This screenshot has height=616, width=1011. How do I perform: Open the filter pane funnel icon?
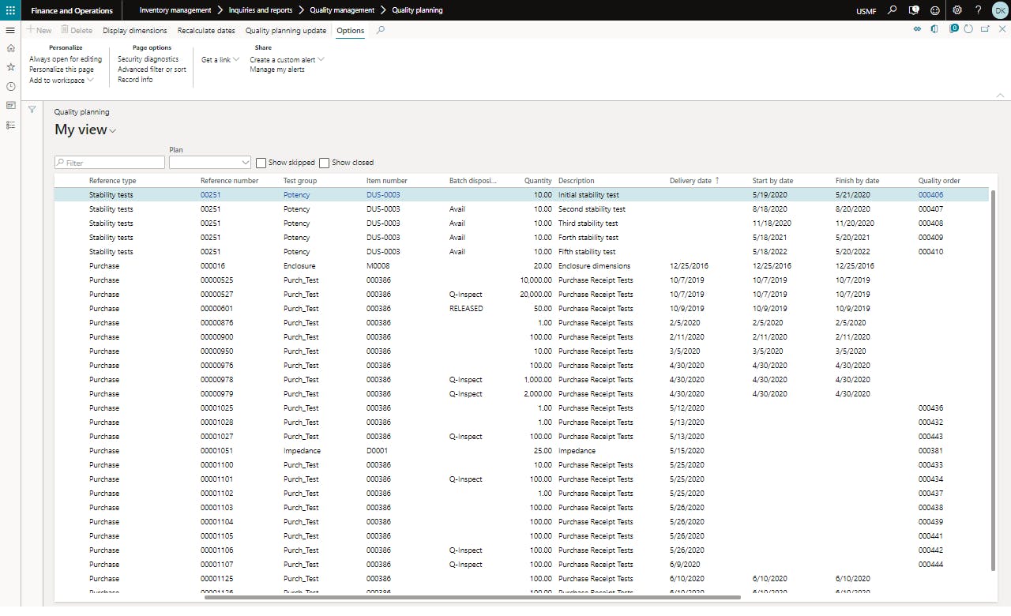pos(32,110)
